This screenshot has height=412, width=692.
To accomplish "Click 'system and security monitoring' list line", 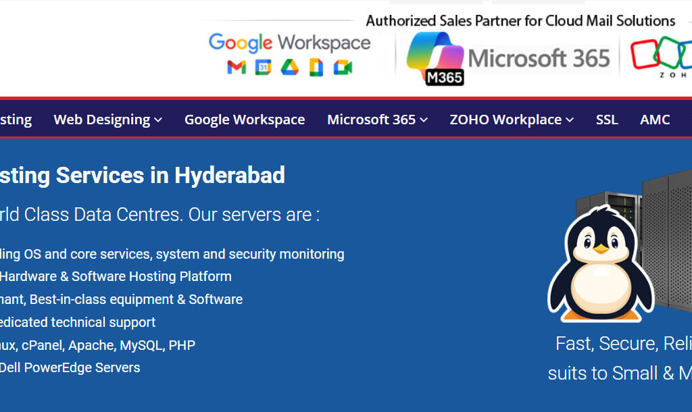I will point(250,254).
